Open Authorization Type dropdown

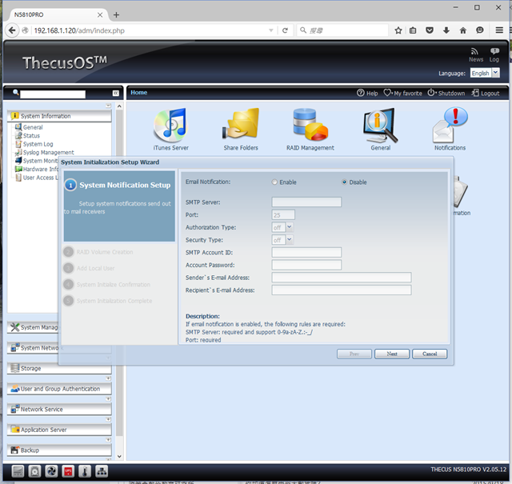[290, 227]
